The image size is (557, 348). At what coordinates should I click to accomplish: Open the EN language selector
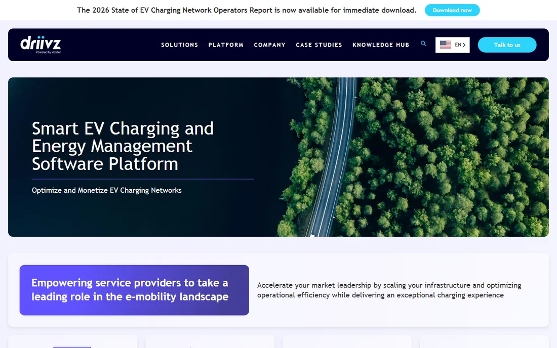(x=453, y=45)
